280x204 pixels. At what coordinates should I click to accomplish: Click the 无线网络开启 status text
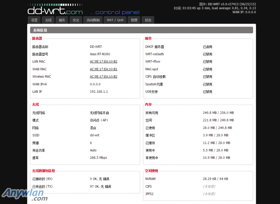99,113
